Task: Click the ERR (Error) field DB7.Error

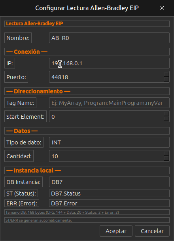Action: tap(109, 203)
